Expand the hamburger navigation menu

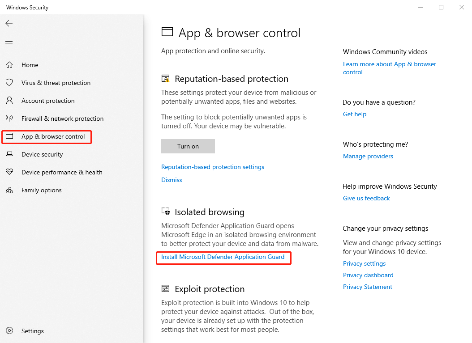click(9, 43)
